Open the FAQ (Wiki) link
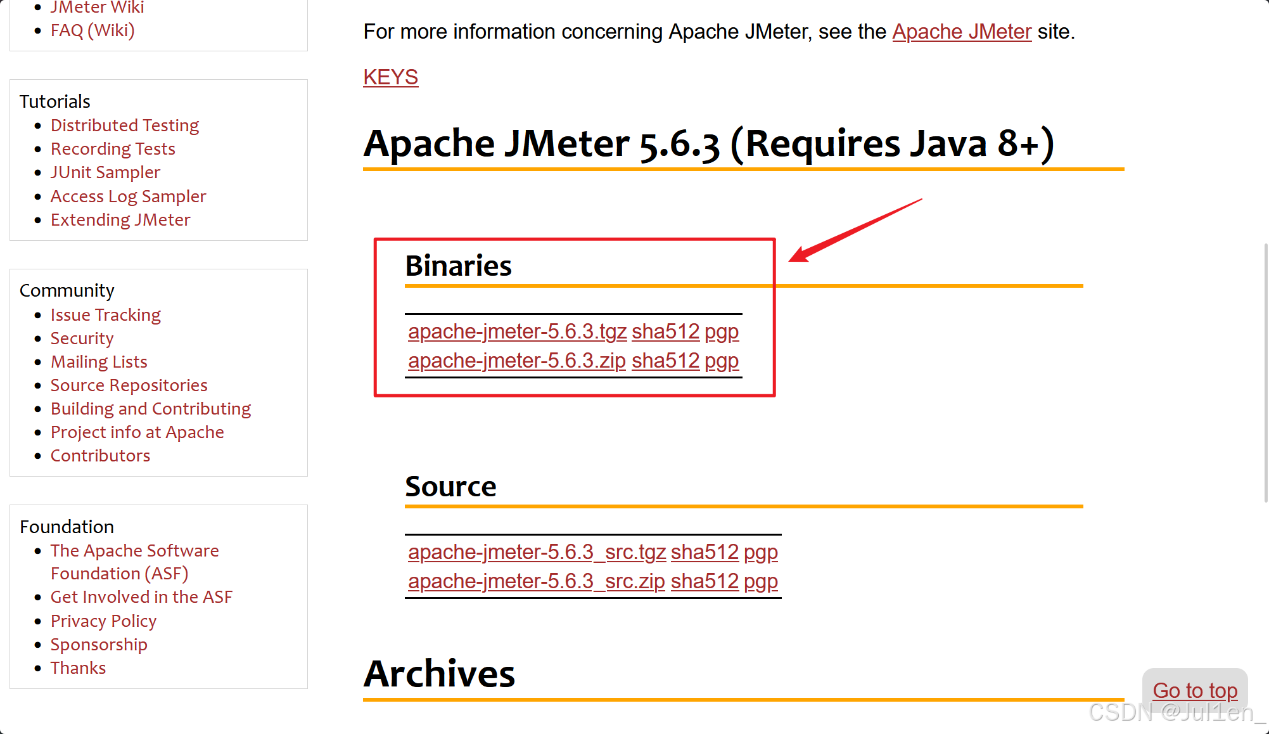Viewport: 1269px width, 734px height. (x=92, y=30)
